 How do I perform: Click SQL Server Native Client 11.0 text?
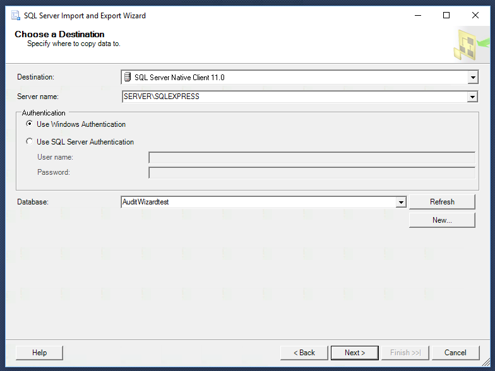[179, 78]
